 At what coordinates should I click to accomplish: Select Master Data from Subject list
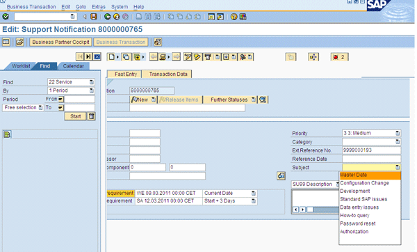[x=370, y=175]
